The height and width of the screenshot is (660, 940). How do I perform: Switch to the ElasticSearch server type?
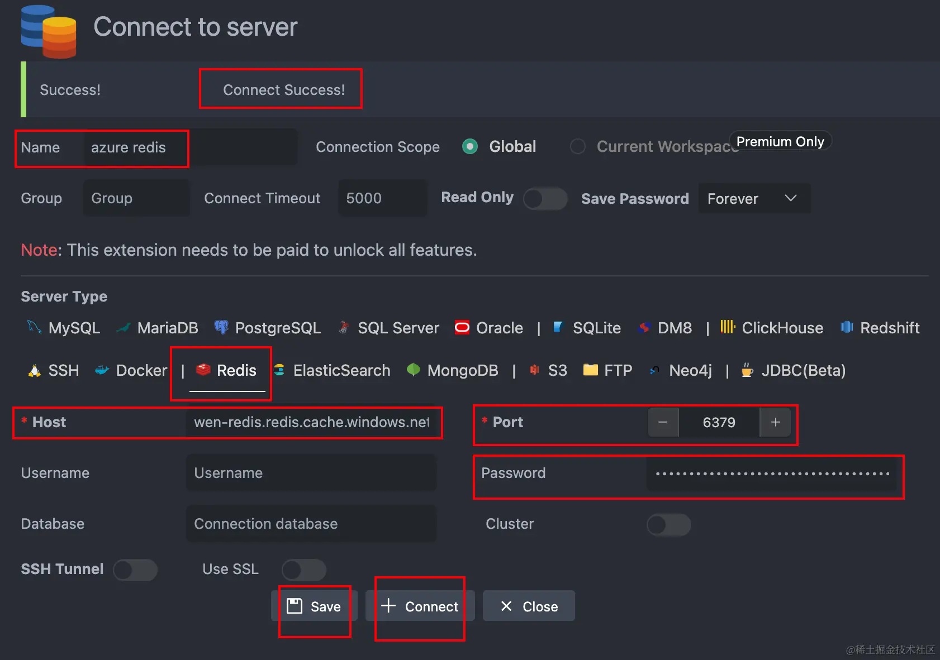click(x=332, y=370)
